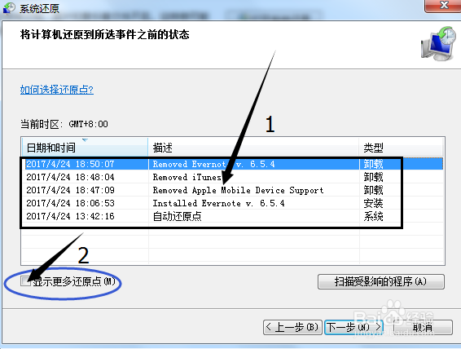Click the computer restore clock icon
The width and height of the screenshot is (461, 349).
click(x=437, y=43)
